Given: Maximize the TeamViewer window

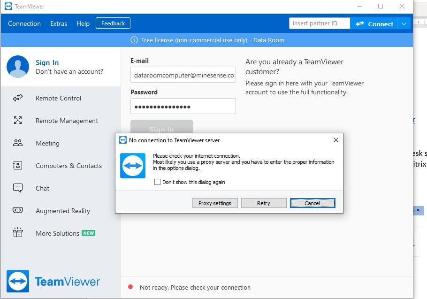Looking at the screenshot, I should 381,6.
